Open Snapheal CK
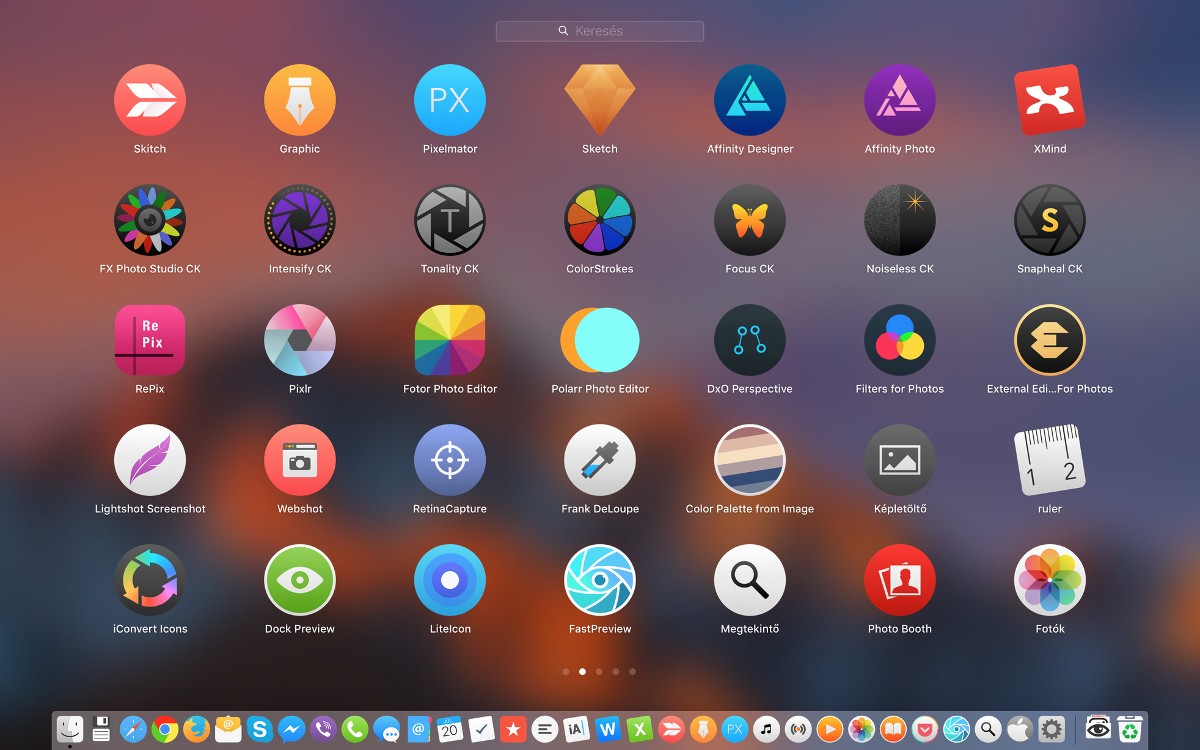The image size is (1200, 750). tap(1050, 220)
